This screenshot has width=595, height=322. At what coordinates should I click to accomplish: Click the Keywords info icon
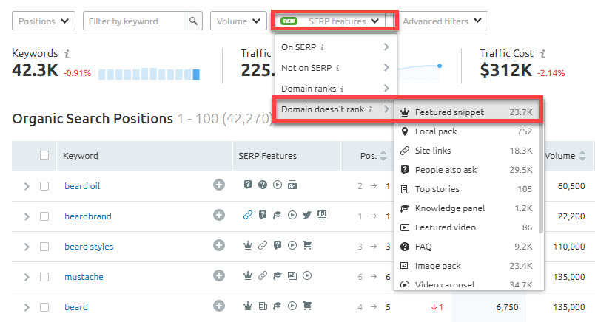(x=67, y=54)
